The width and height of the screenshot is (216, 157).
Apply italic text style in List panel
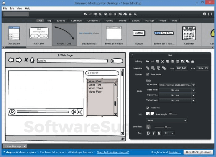(x=154, y=133)
